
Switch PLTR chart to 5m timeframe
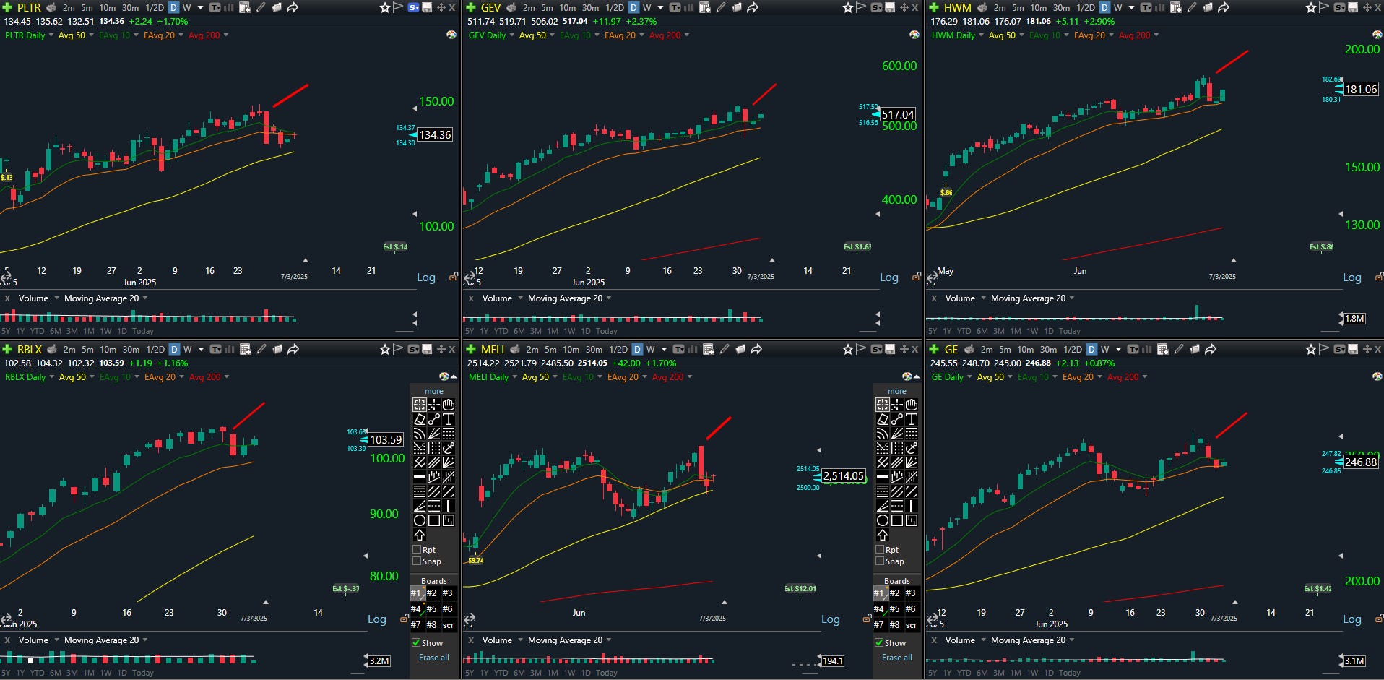click(x=87, y=7)
